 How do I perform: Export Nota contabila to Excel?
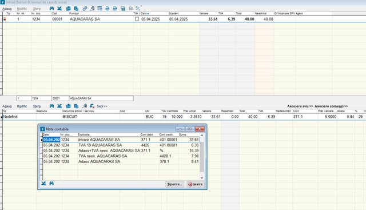click(43, 184)
